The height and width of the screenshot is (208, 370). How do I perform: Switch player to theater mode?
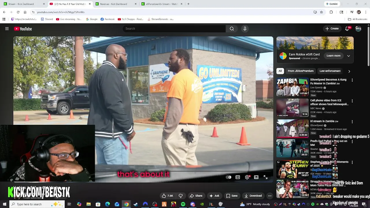[x=256, y=177]
